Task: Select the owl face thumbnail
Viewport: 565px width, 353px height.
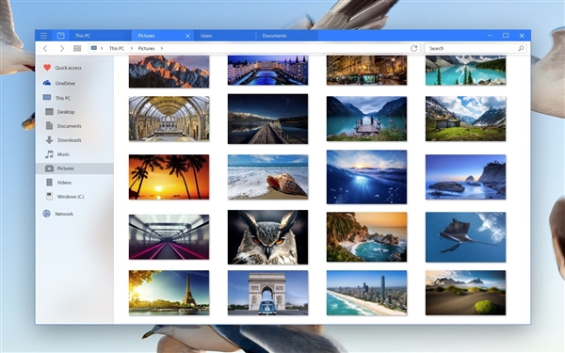Action: pyautogui.click(x=267, y=237)
